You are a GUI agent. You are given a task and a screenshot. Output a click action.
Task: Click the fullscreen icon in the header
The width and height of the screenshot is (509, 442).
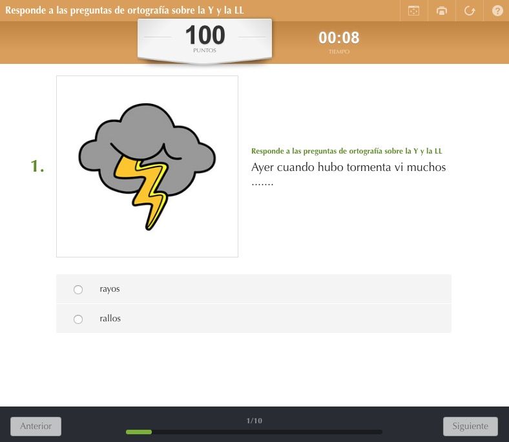[x=413, y=11]
